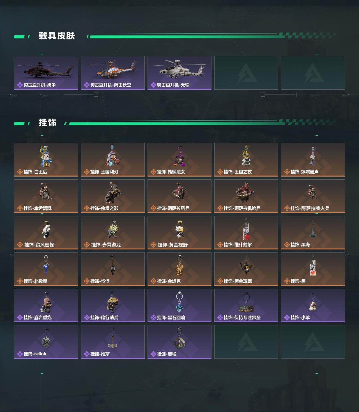Screen dimensions: 359x412
Task: Pick the 挂饰-赤霄游龙 dragon charm
Action: 113,233
